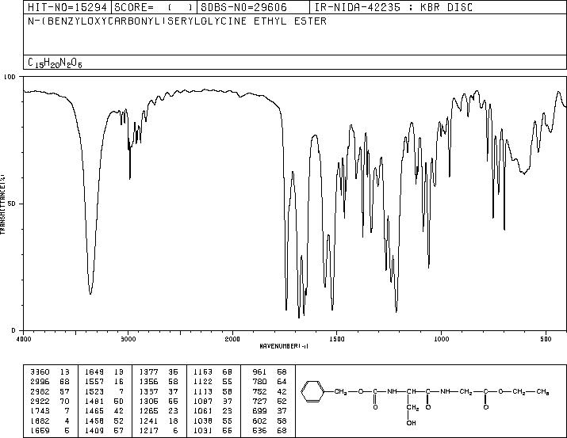Viewport: 567px width, 438px height.
Task: Click the 699 entry in the peak table
Action: pos(259,411)
